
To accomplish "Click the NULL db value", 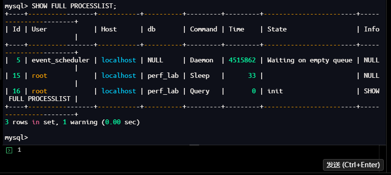I will [155, 60].
